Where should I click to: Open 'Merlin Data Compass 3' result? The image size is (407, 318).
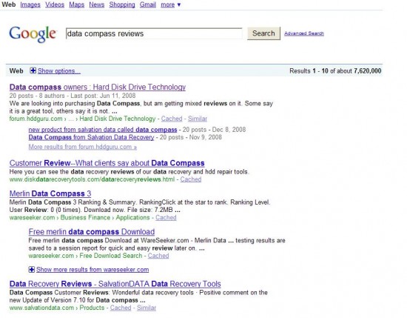50,193
